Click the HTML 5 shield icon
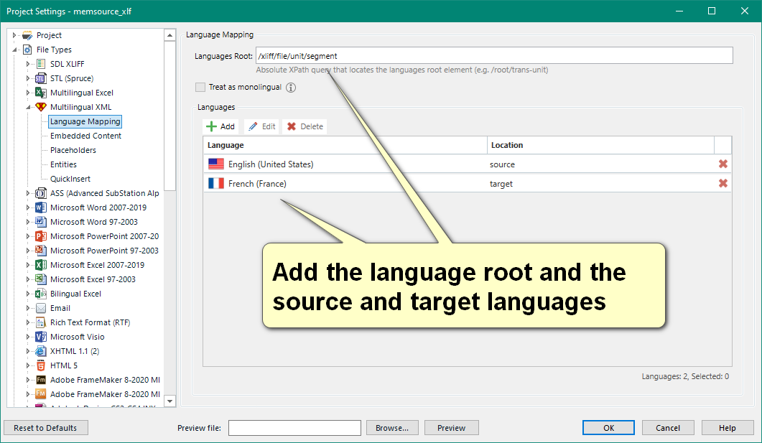This screenshot has height=443, width=762. tap(41, 365)
